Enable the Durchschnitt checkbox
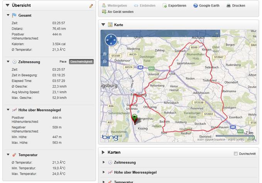Viewport: 262px width, 183px height. click(236, 154)
